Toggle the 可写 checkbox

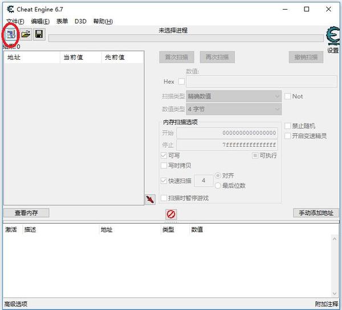click(x=164, y=156)
